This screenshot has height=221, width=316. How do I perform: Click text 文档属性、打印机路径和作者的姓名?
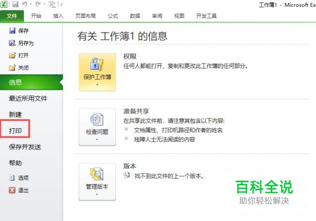(178, 130)
